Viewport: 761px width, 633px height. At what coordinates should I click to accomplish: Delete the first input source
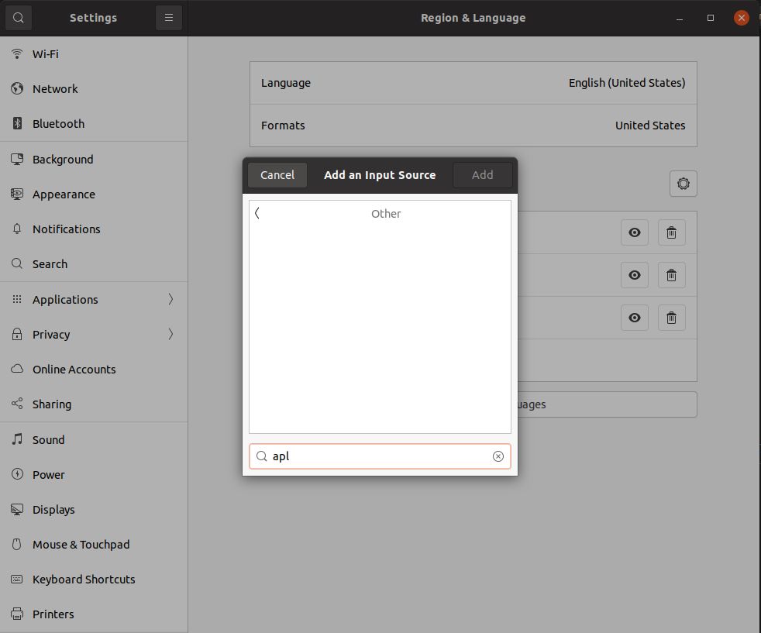pos(672,233)
